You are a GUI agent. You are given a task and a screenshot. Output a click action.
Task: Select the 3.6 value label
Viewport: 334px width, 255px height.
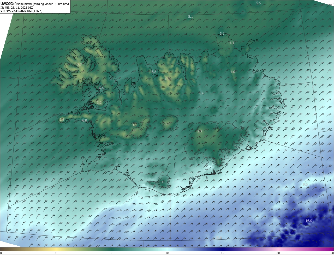tap(167, 124)
